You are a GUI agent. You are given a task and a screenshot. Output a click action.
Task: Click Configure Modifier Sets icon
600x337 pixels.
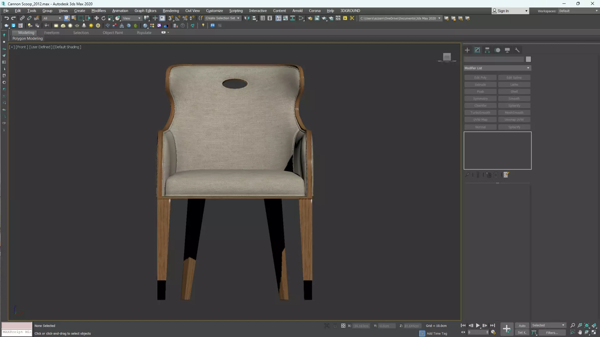tap(506, 175)
